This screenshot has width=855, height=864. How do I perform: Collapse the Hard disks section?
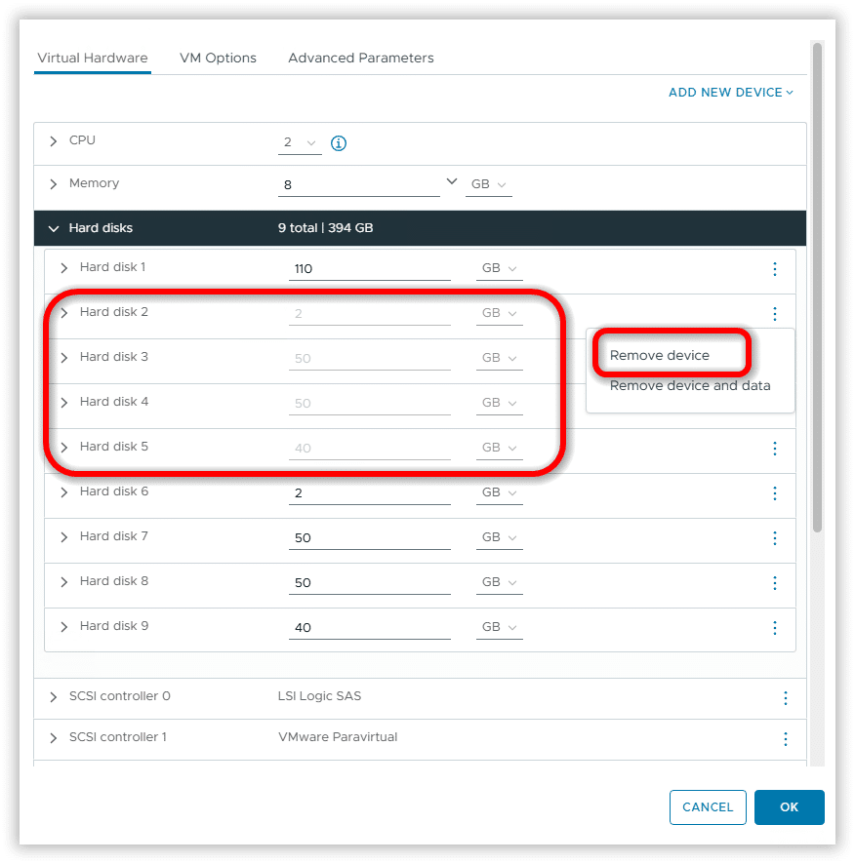(54, 228)
